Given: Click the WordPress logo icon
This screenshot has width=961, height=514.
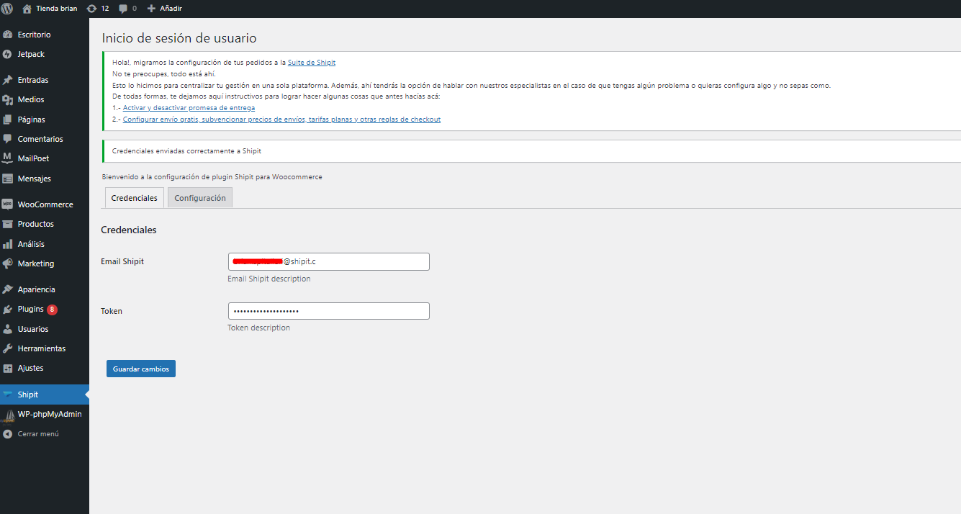Looking at the screenshot, I should [x=7, y=9].
